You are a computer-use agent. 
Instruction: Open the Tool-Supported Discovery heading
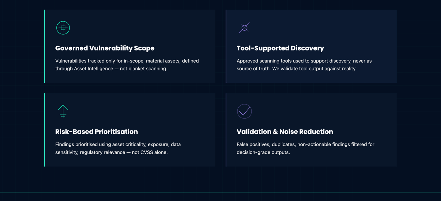(280, 48)
